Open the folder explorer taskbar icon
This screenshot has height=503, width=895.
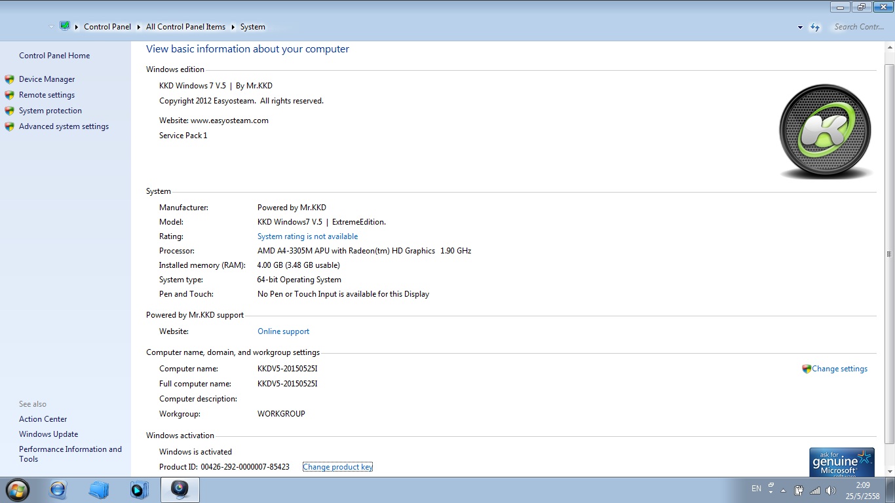tap(99, 490)
